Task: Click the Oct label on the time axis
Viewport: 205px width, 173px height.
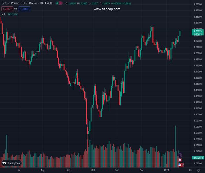Action: pyautogui.click(x=93, y=170)
